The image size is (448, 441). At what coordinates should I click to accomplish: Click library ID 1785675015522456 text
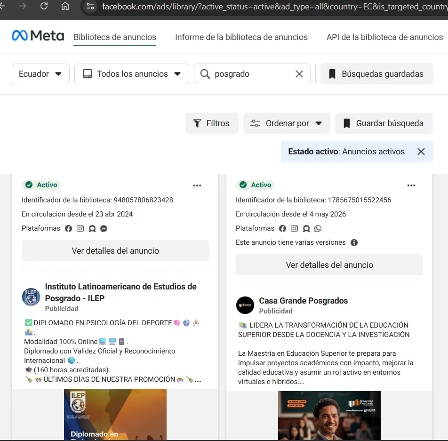(x=359, y=200)
